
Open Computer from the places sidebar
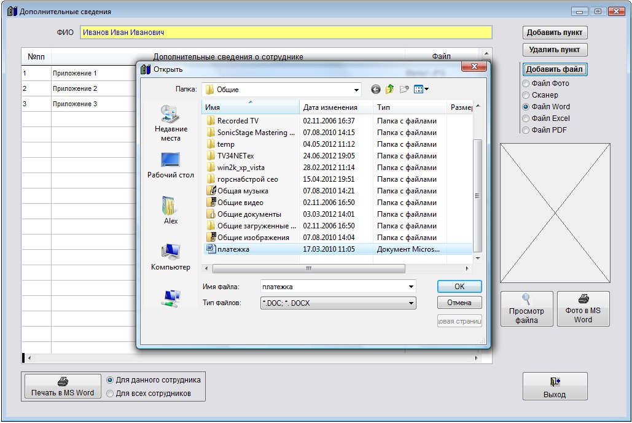pos(170,252)
